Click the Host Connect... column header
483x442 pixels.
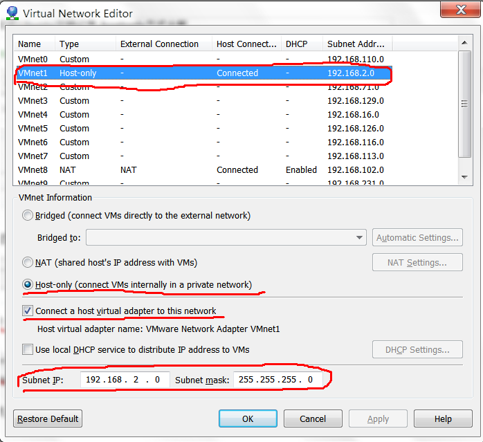tap(246, 44)
